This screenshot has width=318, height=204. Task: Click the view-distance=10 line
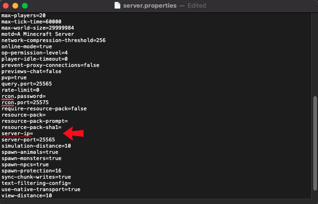click(27, 195)
